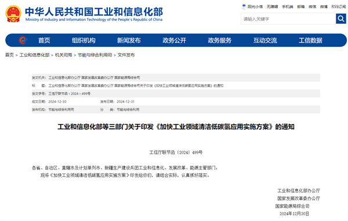The width and height of the screenshot is (348, 221).
Task: Open the 互动交流 navigation item
Action: tap(265, 41)
